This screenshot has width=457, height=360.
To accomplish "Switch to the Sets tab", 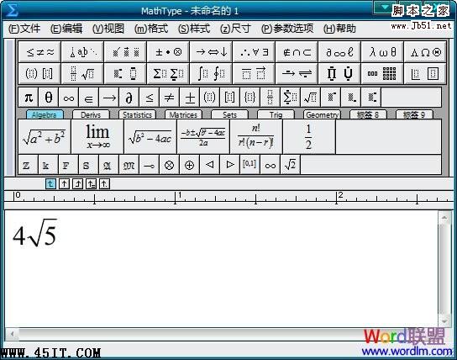I will click(229, 114).
